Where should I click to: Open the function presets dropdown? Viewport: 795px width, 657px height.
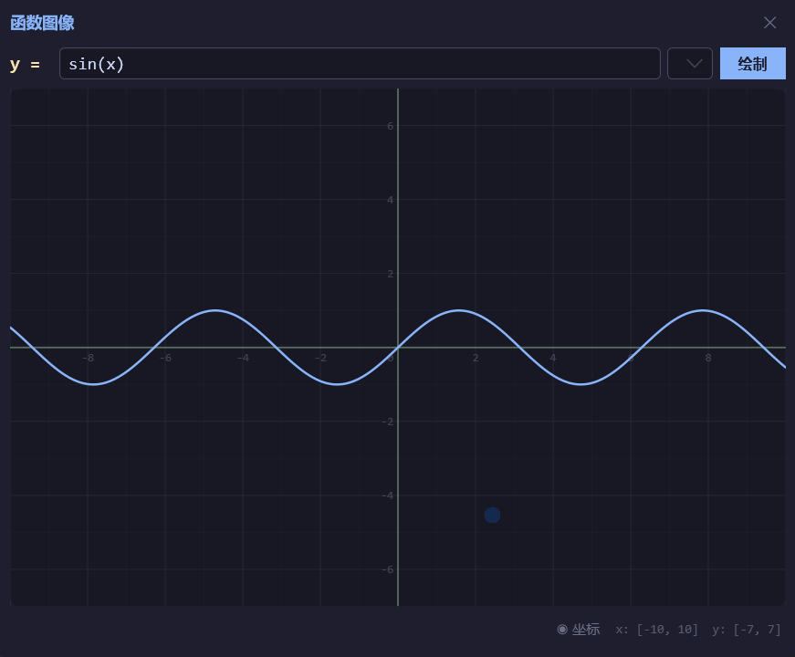pyautogui.click(x=689, y=64)
